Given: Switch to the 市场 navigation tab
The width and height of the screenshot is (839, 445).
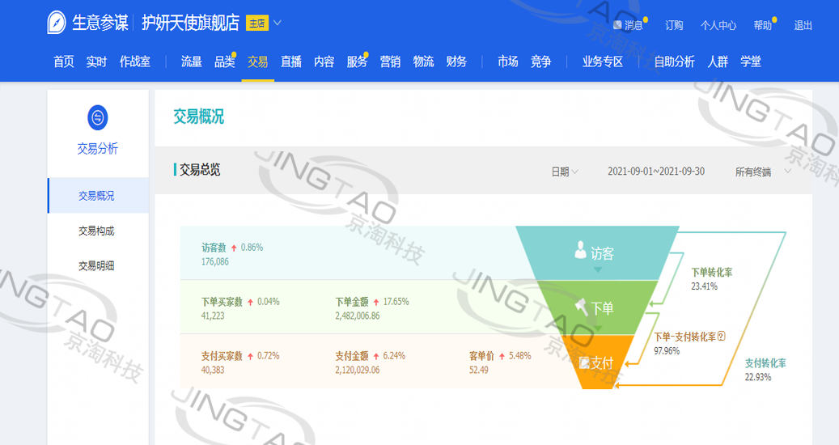Looking at the screenshot, I should (507, 61).
